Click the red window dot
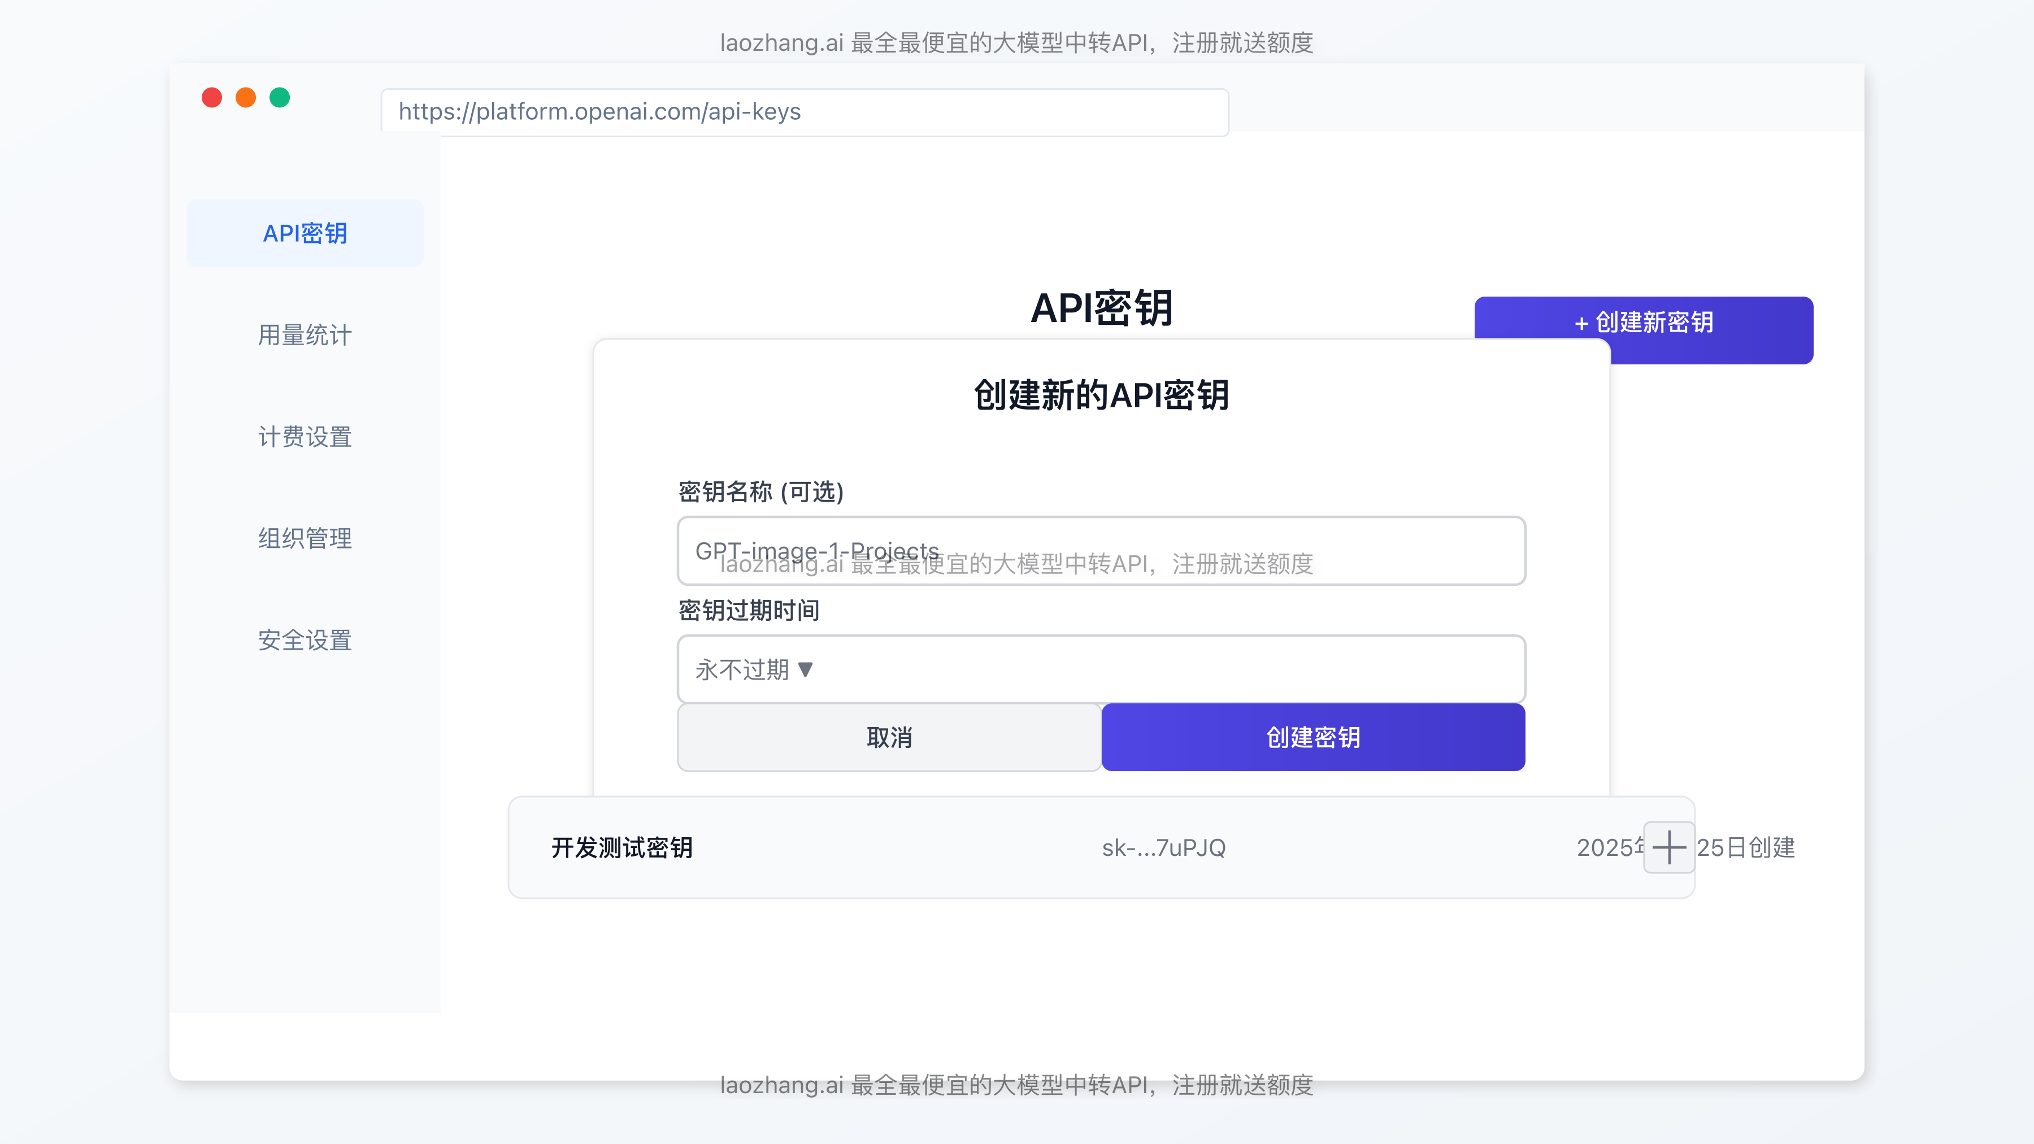Image resolution: width=2034 pixels, height=1144 pixels. click(212, 97)
